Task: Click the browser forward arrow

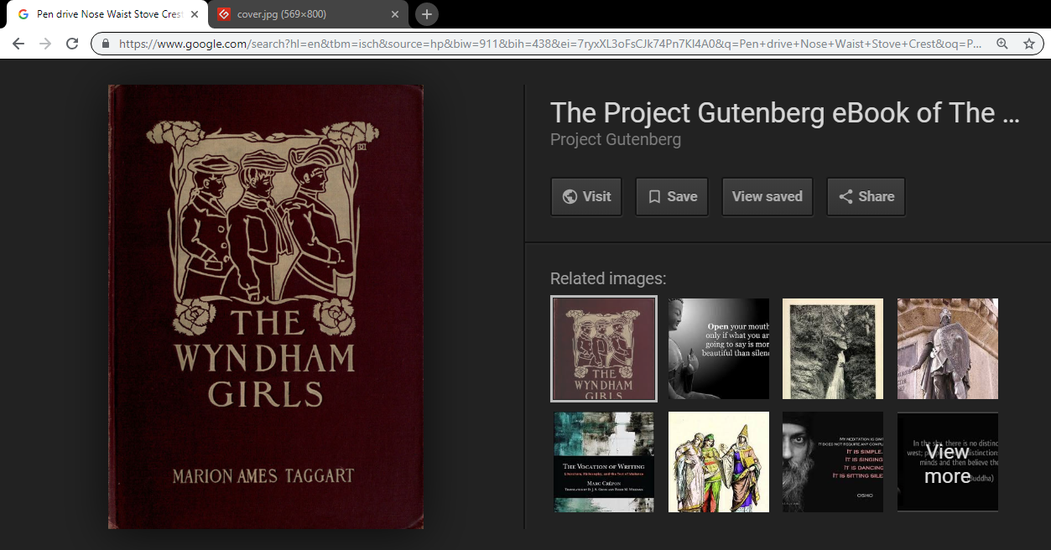Action: click(x=45, y=44)
